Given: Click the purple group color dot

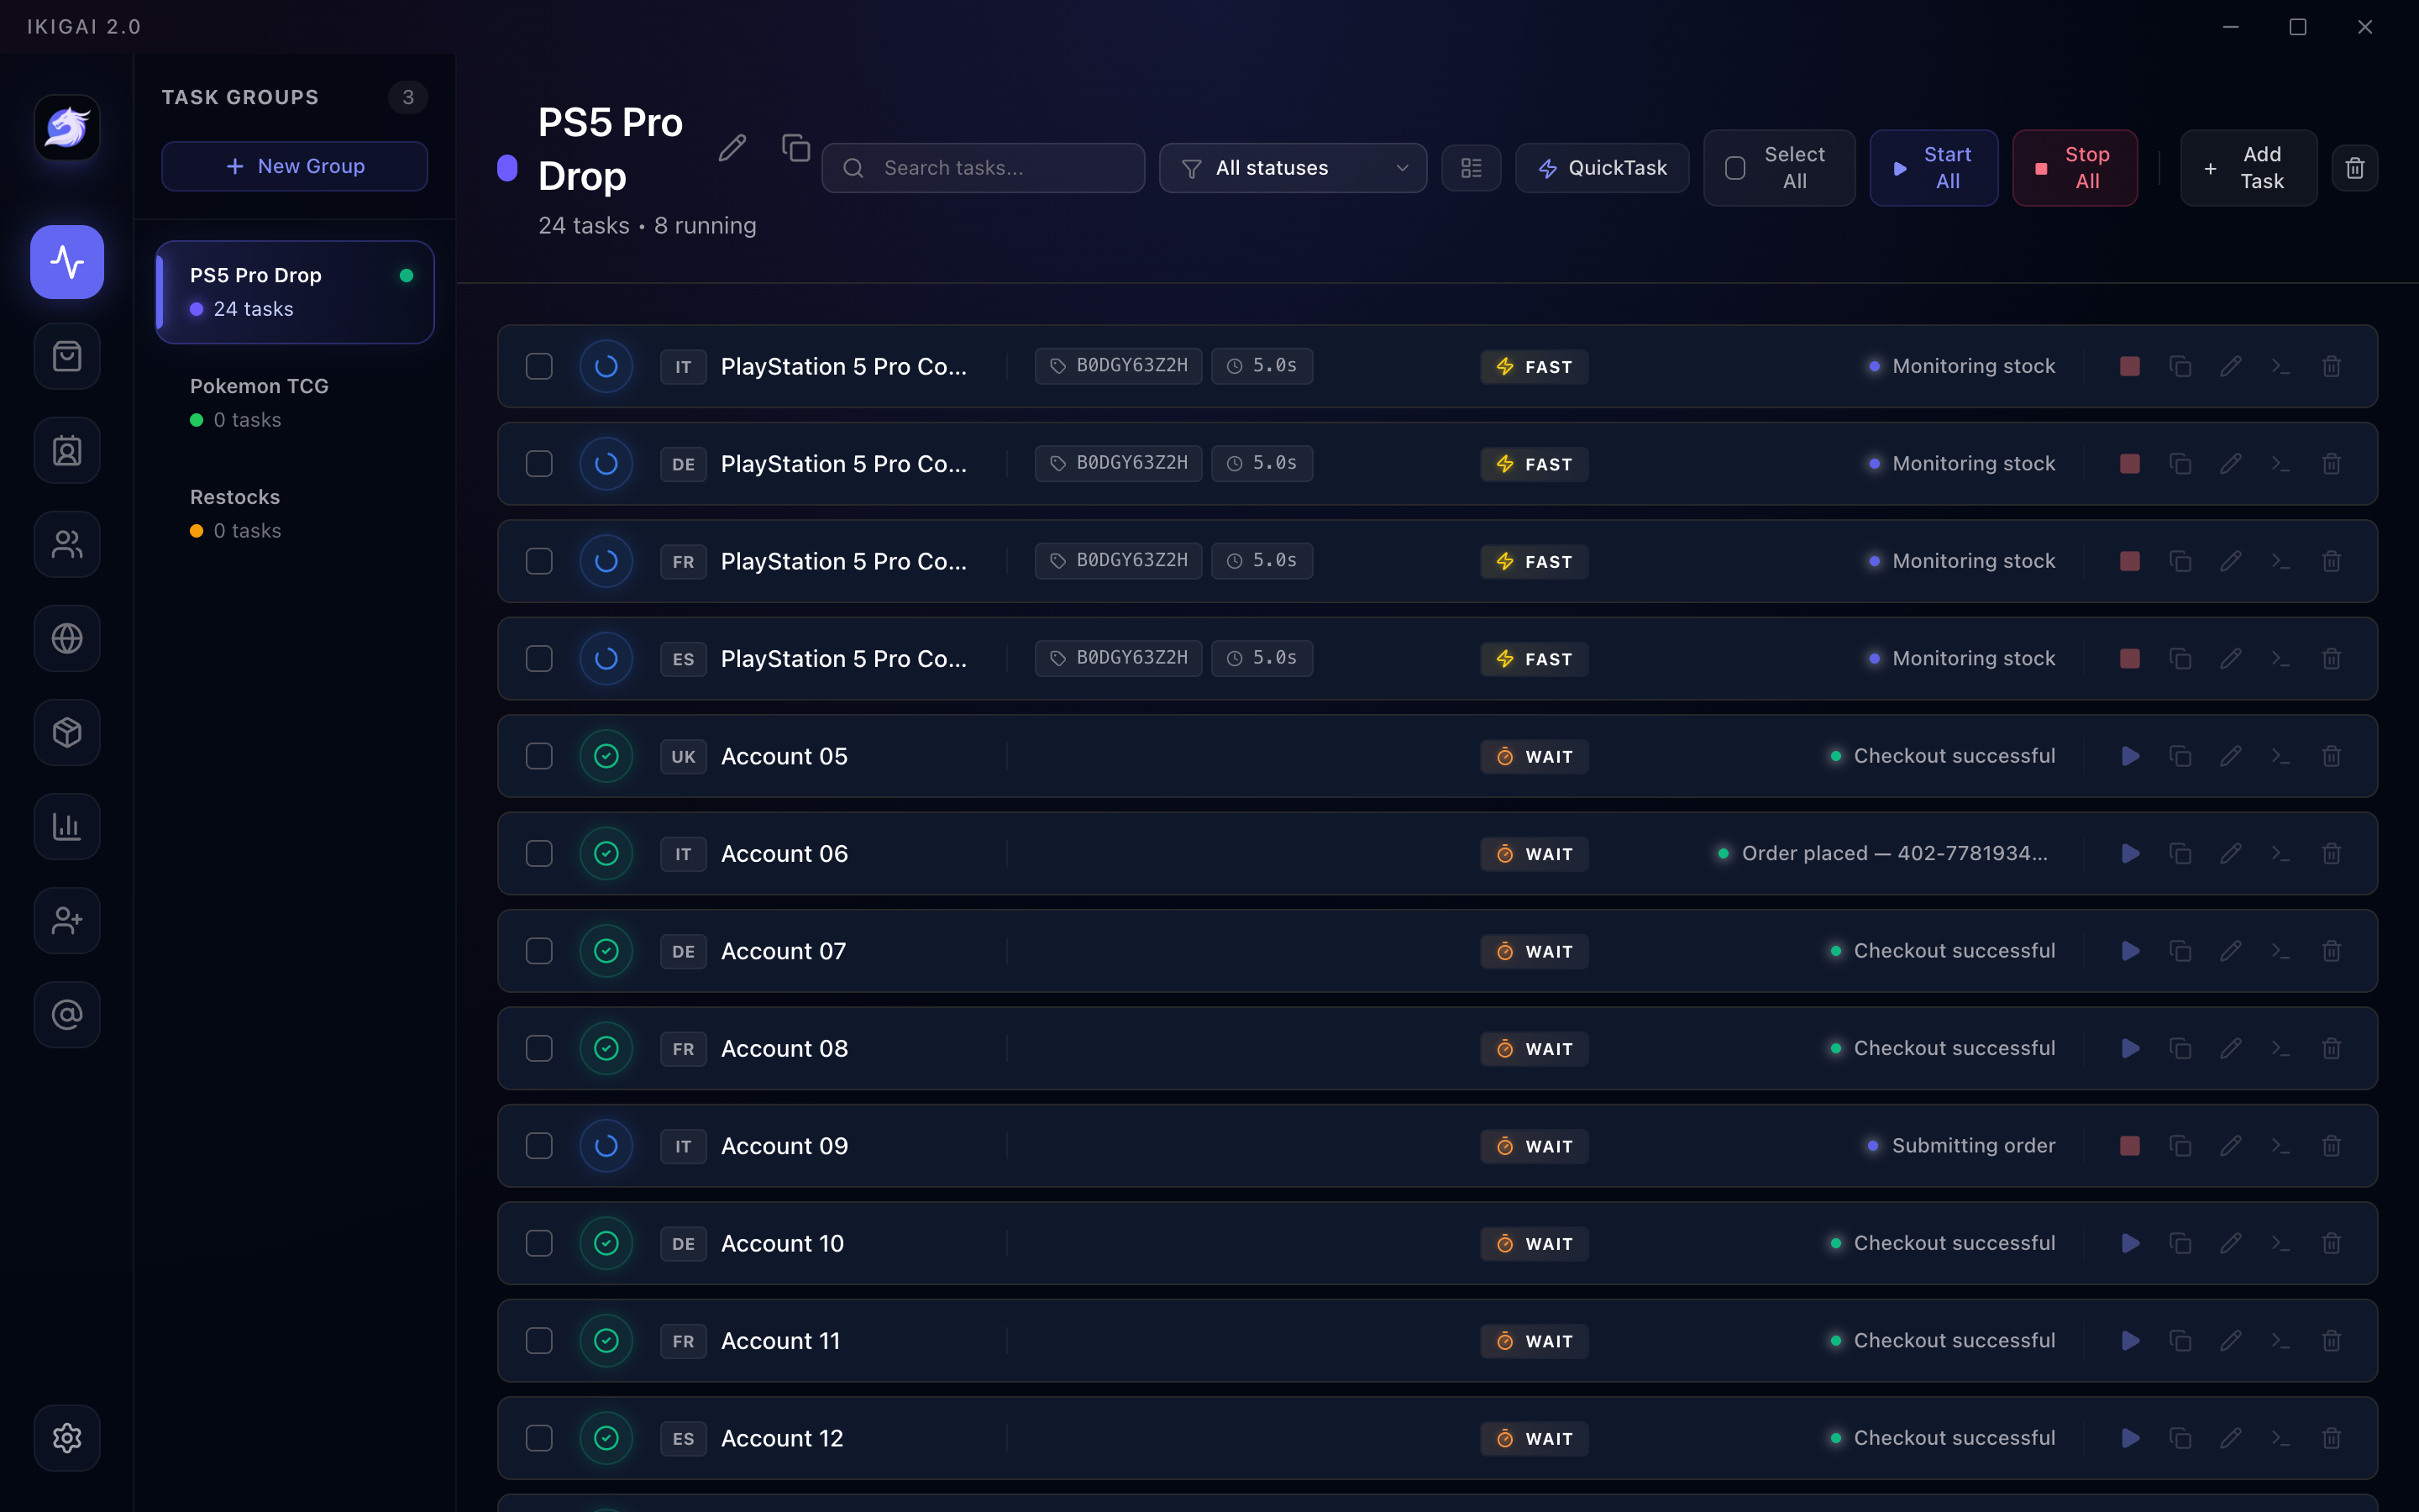Looking at the screenshot, I should pyautogui.click(x=508, y=168).
